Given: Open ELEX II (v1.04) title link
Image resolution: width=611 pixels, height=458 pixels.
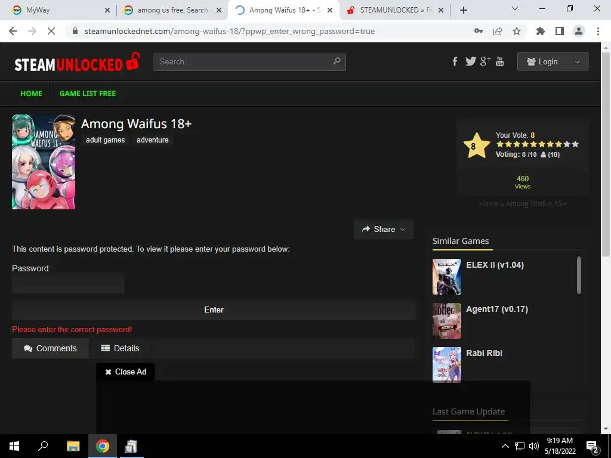Looking at the screenshot, I should 495,265.
